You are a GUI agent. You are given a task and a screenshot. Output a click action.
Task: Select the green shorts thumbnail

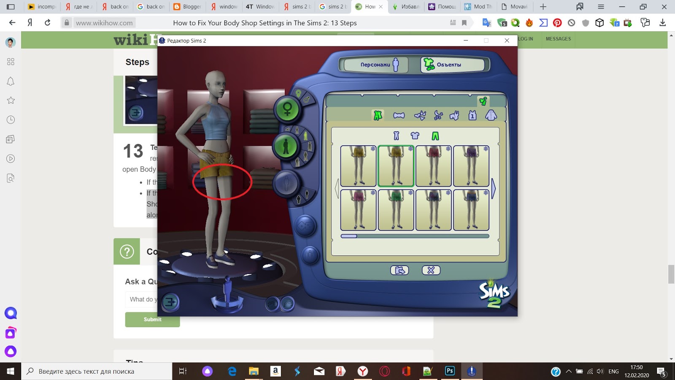pos(396,210)
